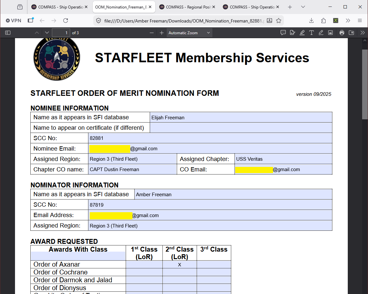Click Order of Darmok and Jalad 1st Class cell
The height and width of the screenshot is (294, 368).
(x=144, y=280)
